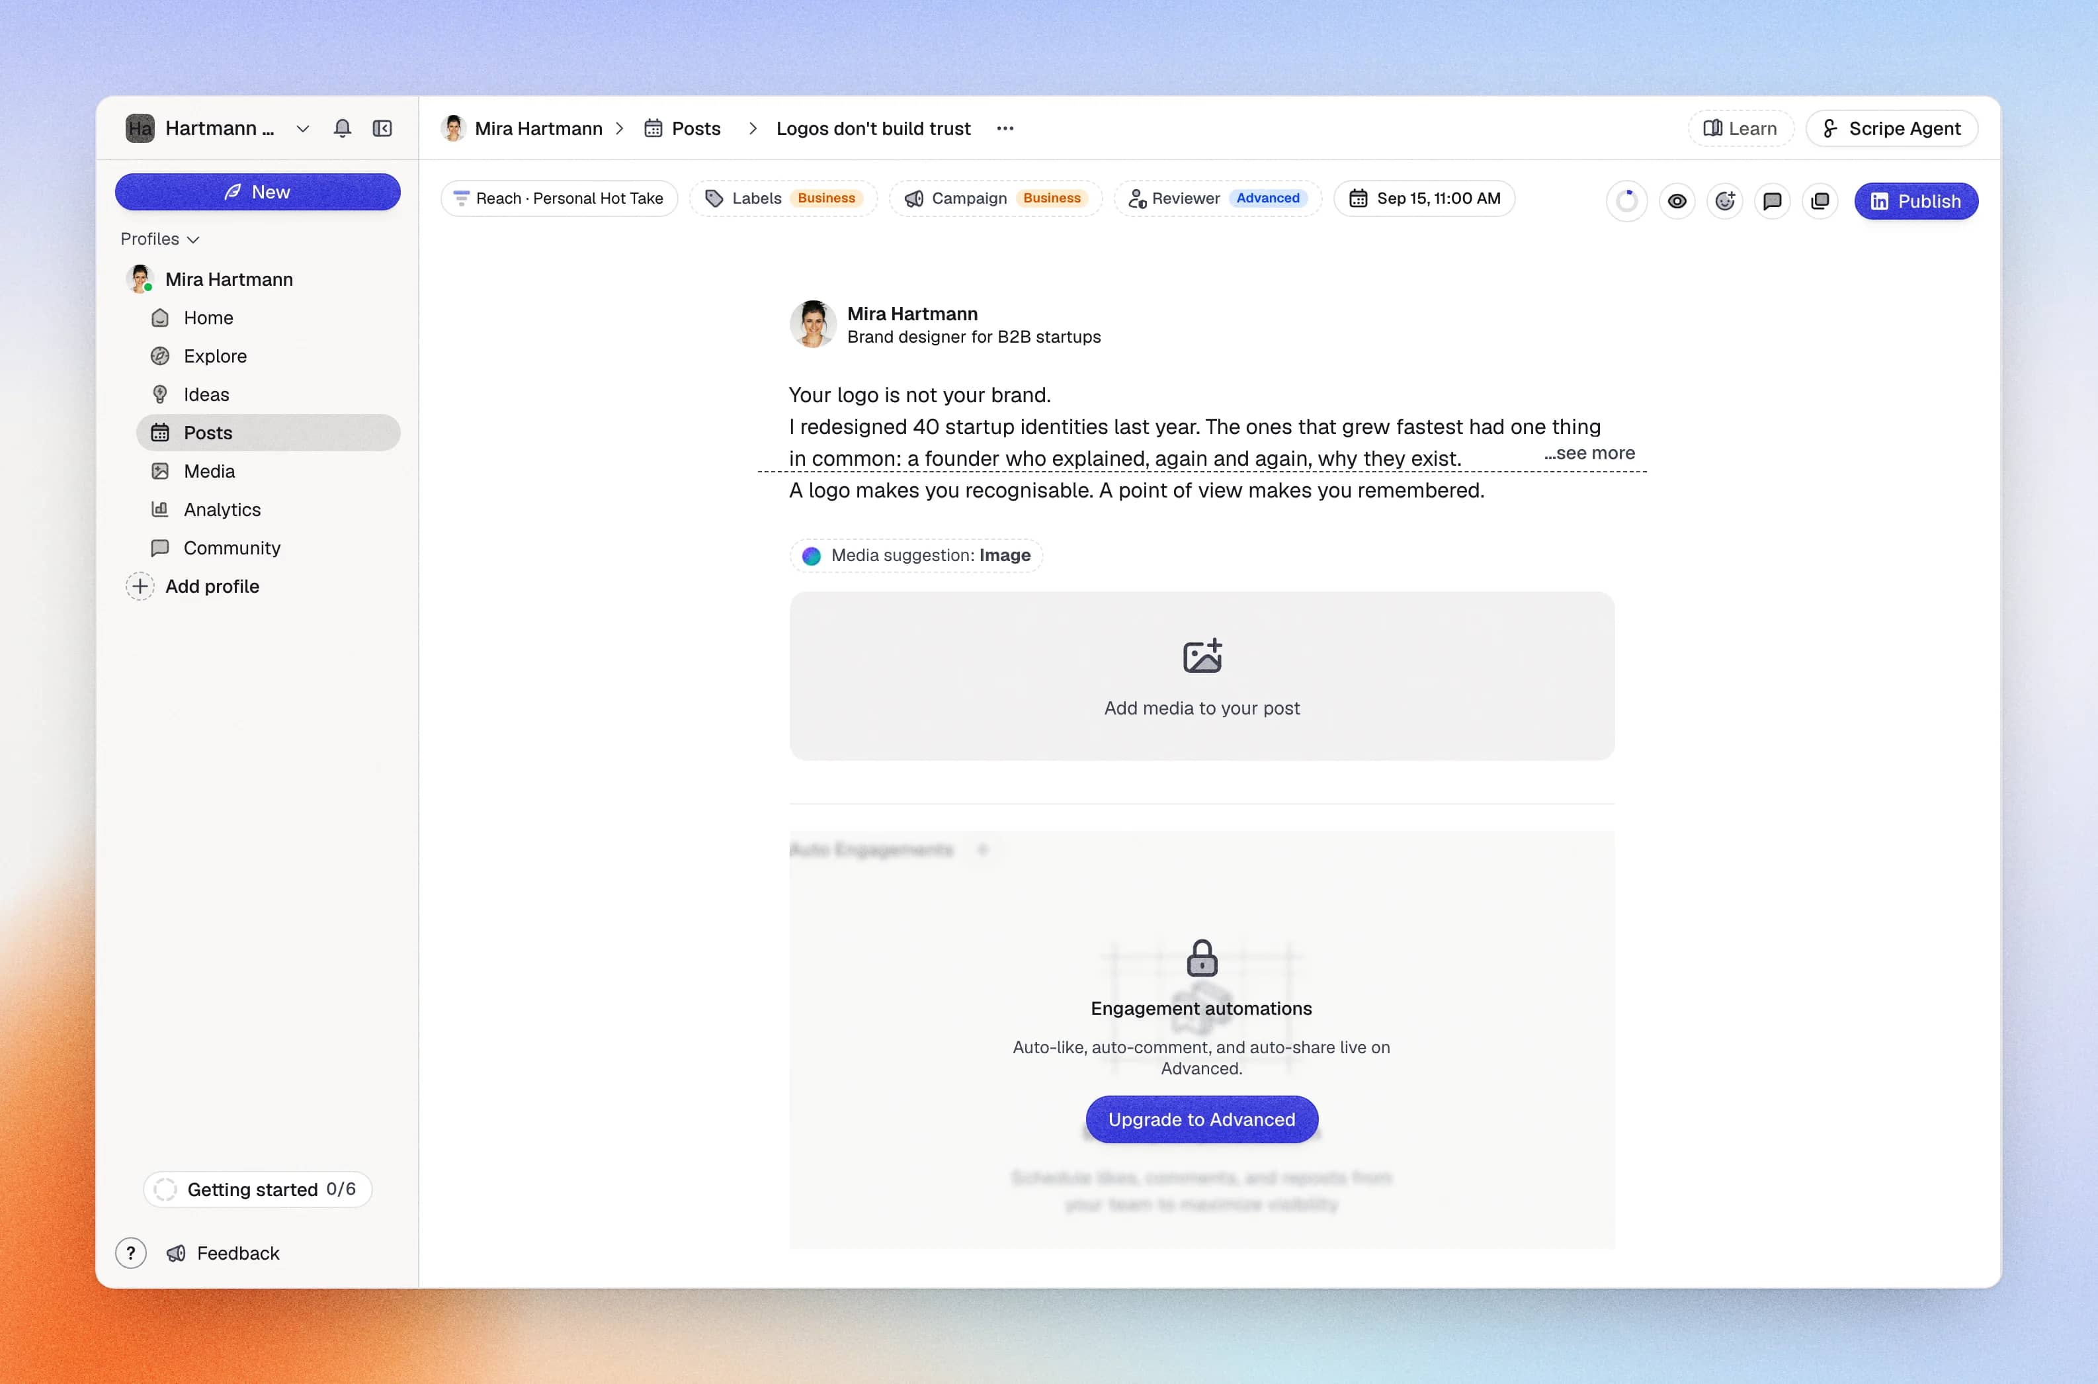Publish the post to LinkedIn
The height and width of the screenshot is (1384, 2098).
click(1915, 201)
